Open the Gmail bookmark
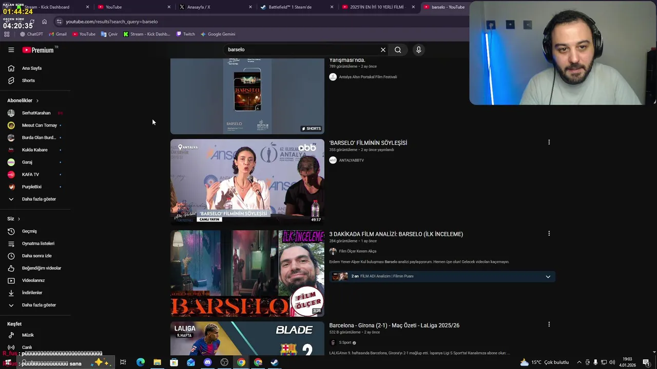 [57, 34]
